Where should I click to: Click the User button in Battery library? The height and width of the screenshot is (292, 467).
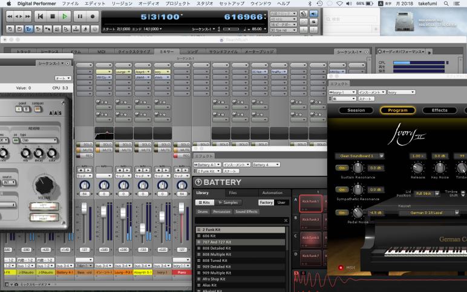[281, 203]
